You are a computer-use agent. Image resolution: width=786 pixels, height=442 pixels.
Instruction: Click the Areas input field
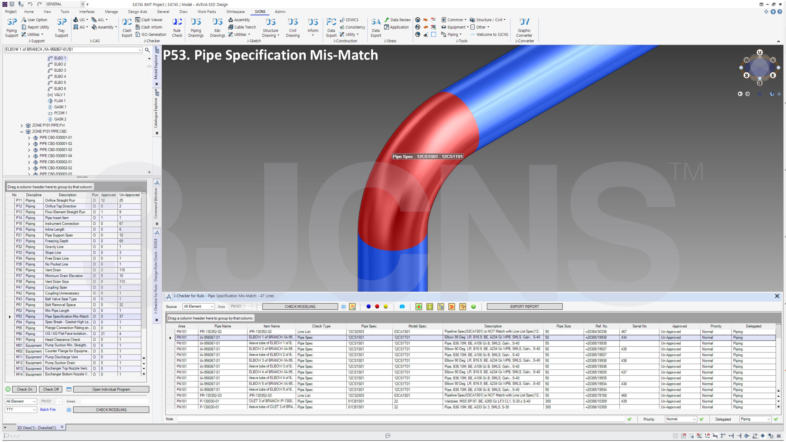click(115, 401)
